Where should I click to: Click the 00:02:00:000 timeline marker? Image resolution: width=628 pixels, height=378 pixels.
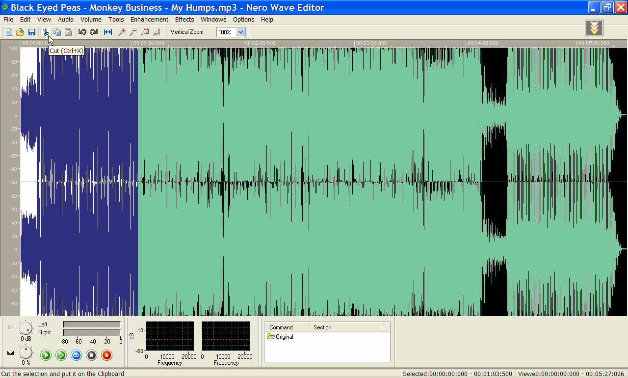[260, 43]
